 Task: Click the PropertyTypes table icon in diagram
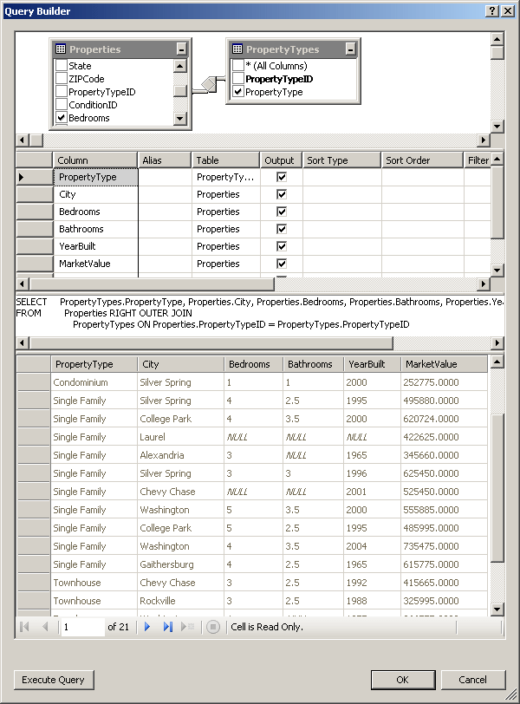(237, 49)
